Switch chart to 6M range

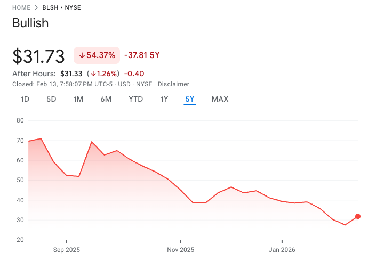(x=106, y=99)
